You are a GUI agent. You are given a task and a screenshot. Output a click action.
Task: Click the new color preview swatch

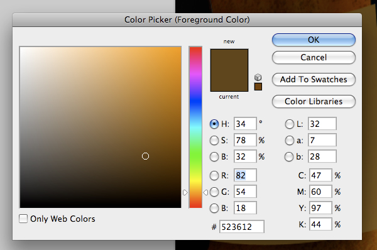[229, 60]
